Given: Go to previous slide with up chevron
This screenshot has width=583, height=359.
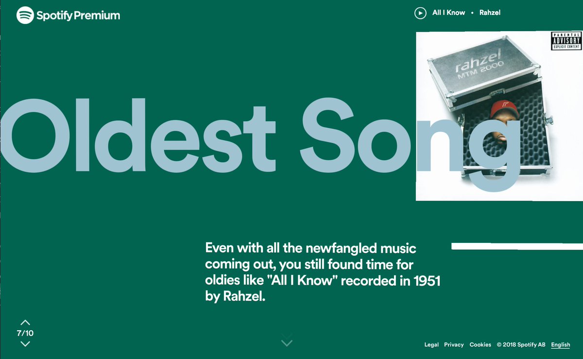Looking at the screenshot, I should click(x=25, y=323).
